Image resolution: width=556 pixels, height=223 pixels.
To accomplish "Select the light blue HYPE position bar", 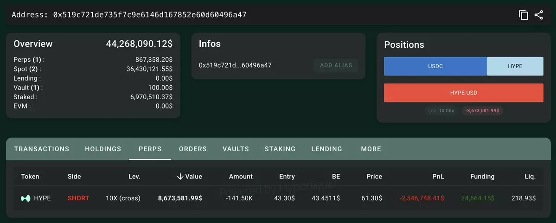I will (515, 66).
